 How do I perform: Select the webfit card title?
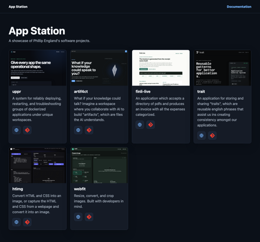[80, 189]
